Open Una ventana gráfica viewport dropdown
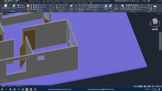Screen dimensions: 162x91 [93, 9]
